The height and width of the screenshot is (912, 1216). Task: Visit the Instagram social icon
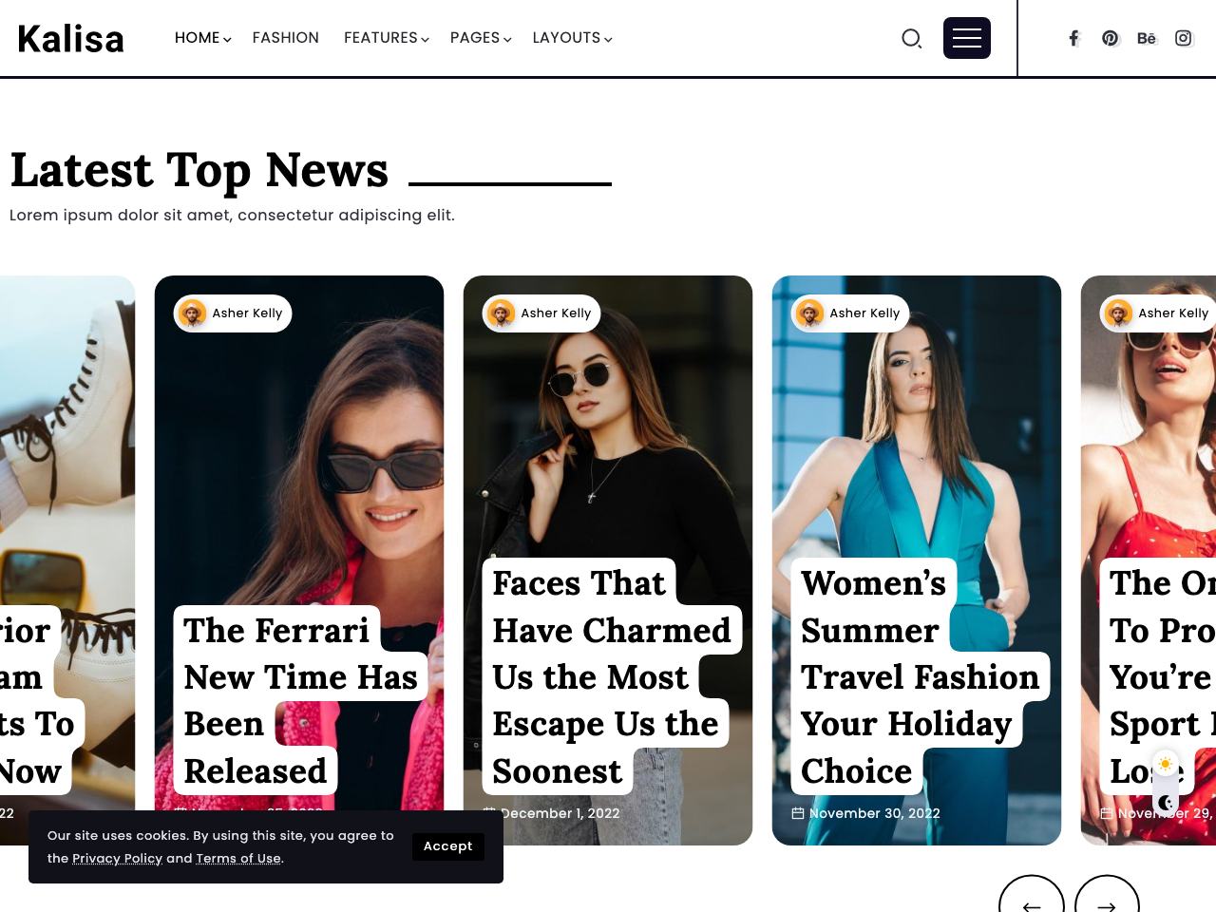pos(1184,38)
